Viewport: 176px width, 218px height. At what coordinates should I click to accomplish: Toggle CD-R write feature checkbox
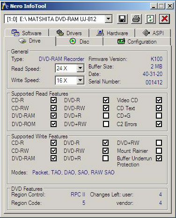[53, 143]
